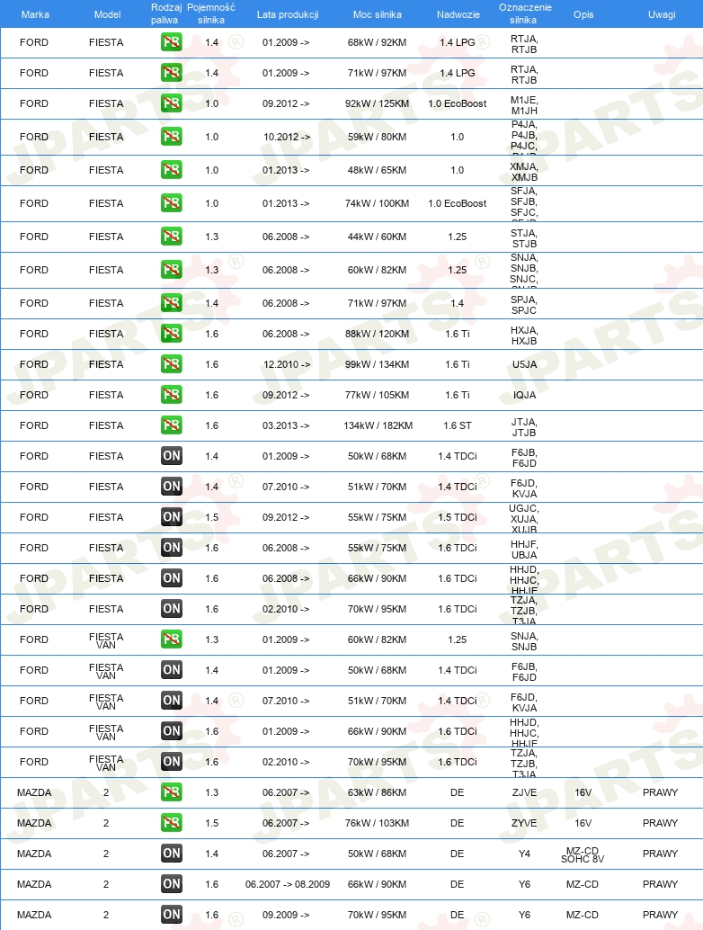The width and height of the screenshot is (703, 930).
Task: Click the Marka column header
Action: click(36, 14)
